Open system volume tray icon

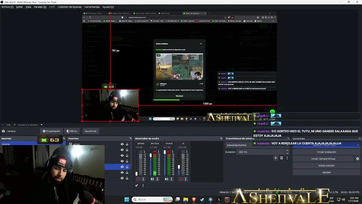coord(343,199)
